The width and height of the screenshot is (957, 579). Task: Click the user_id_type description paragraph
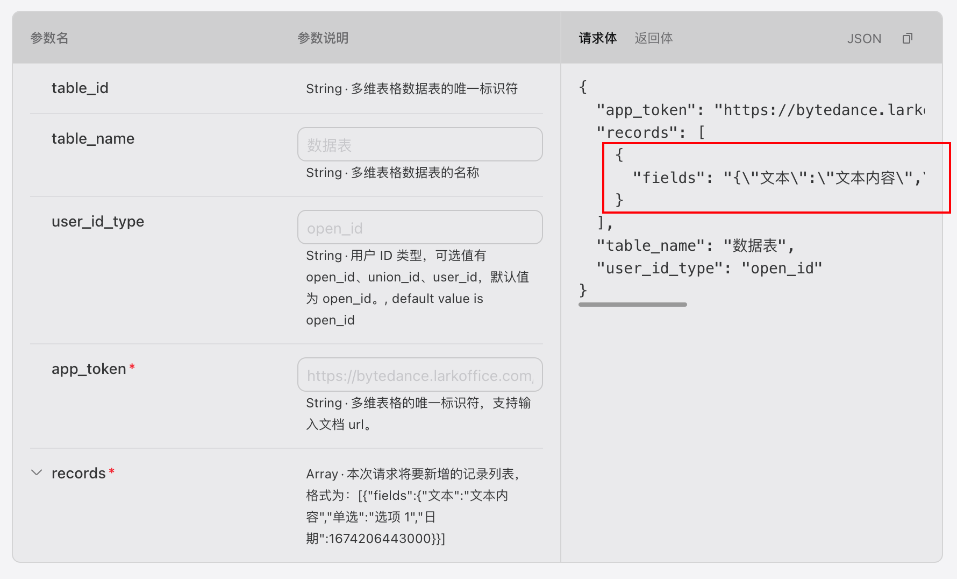[418, 288]
